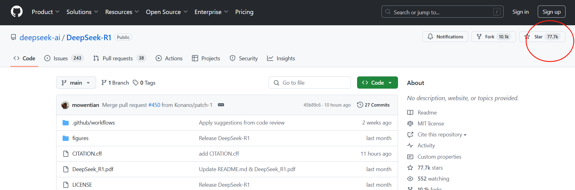The image size is (575, 190).
Task: Open 'Update README.md & DeepSeek_R1.pdf' commit message
Action: pos(247,169)
